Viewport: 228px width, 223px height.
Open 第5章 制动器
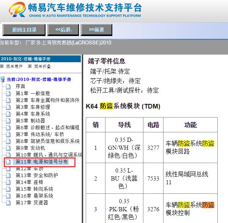pyautogui.click(x=30, y=121)
